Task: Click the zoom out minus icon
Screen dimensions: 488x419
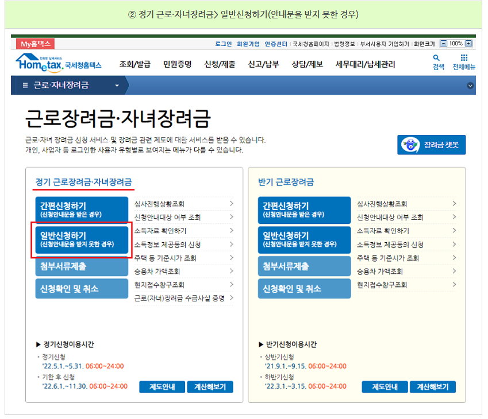Action: [x=443, y=44]
